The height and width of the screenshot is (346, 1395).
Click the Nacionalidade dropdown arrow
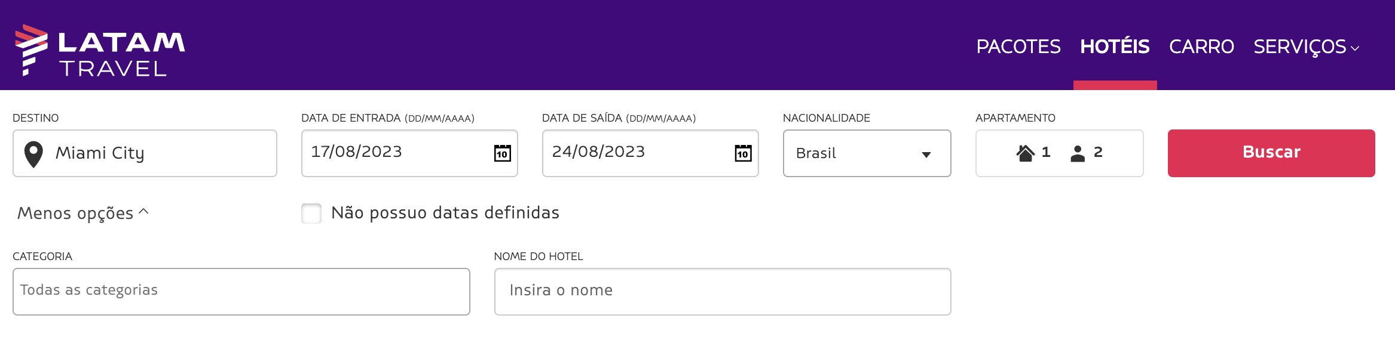[926, 155]
